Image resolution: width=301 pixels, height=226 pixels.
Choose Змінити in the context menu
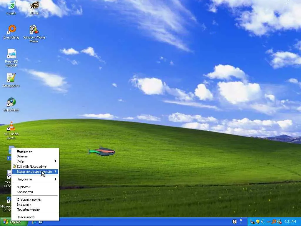point(35,156)
